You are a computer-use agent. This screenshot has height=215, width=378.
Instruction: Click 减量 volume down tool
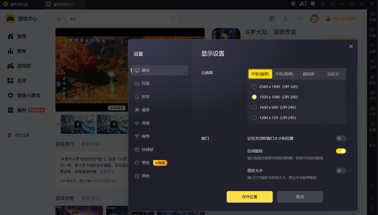point(373,48)
